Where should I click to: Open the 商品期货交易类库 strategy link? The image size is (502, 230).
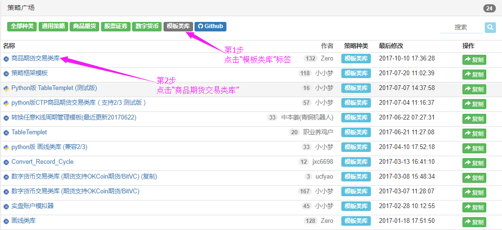(36, 59)
